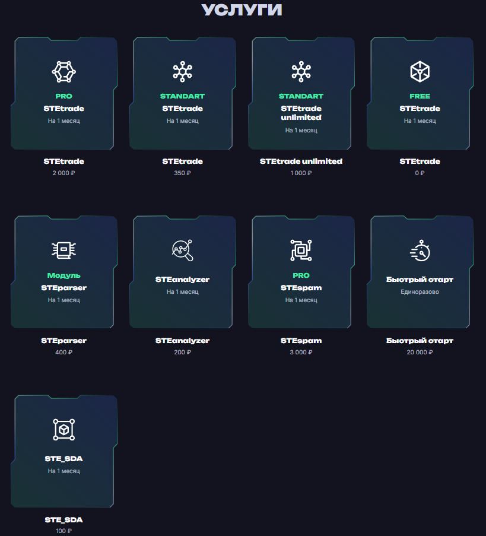
Task: Click the cube icon on FREE STEtrade card
Action: pos(420,71)
